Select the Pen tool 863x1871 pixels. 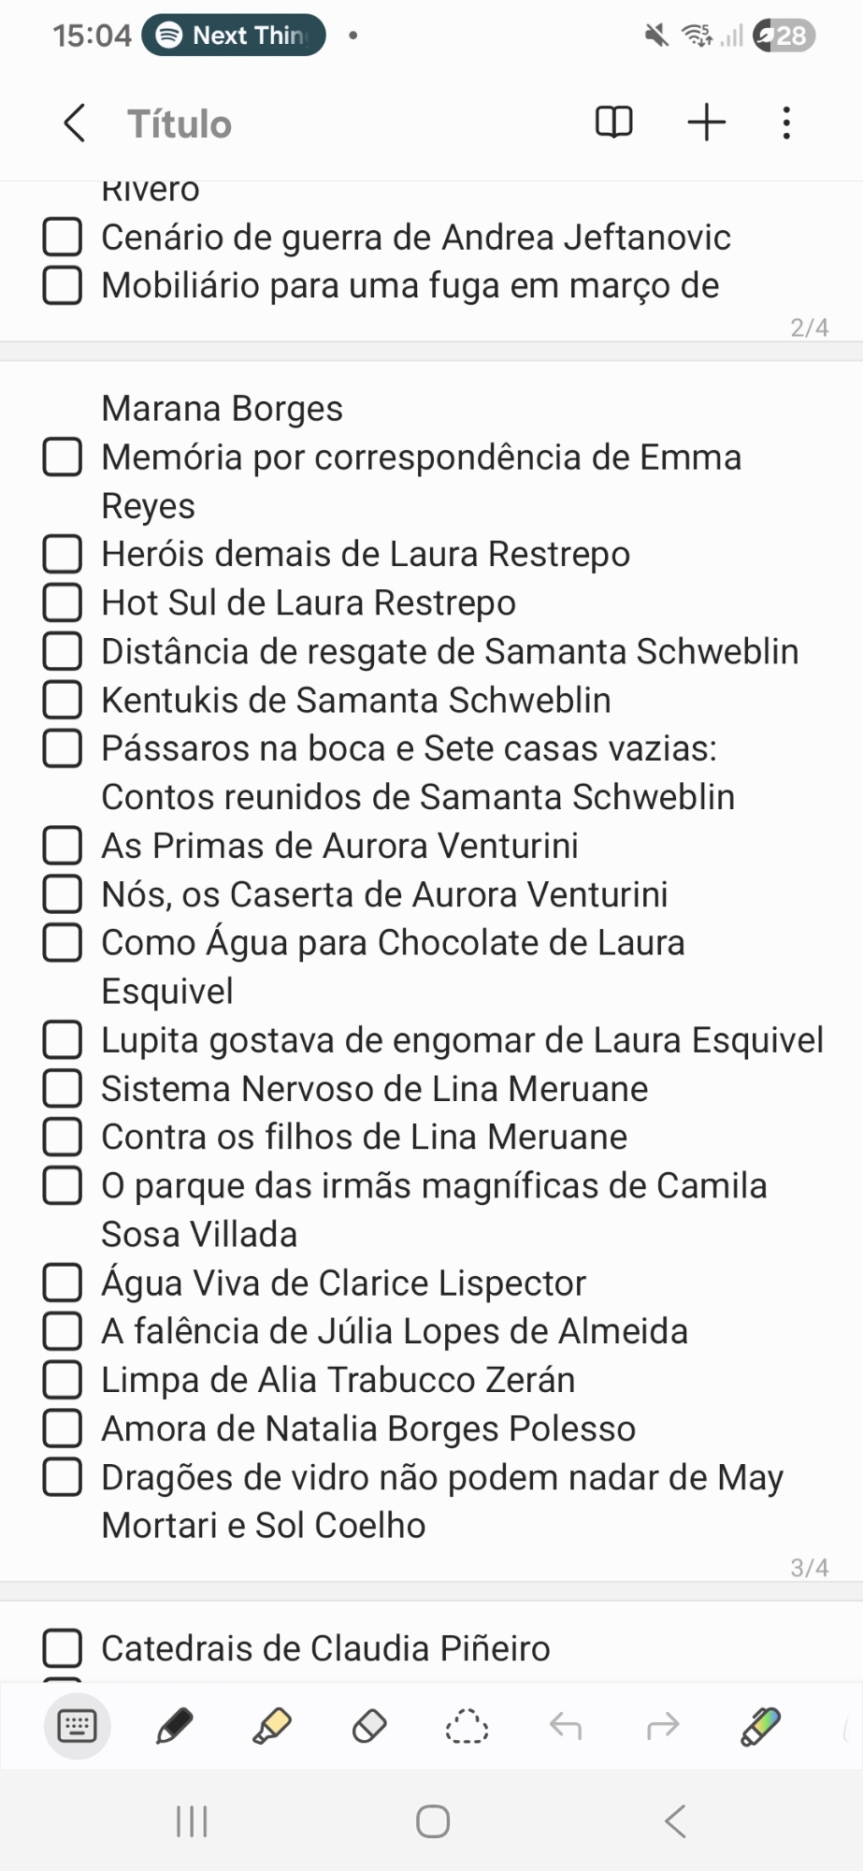coord(174,1726)
